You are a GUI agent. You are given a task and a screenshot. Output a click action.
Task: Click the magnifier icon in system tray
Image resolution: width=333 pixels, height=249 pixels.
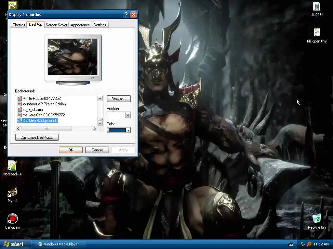tap(309, 244)
